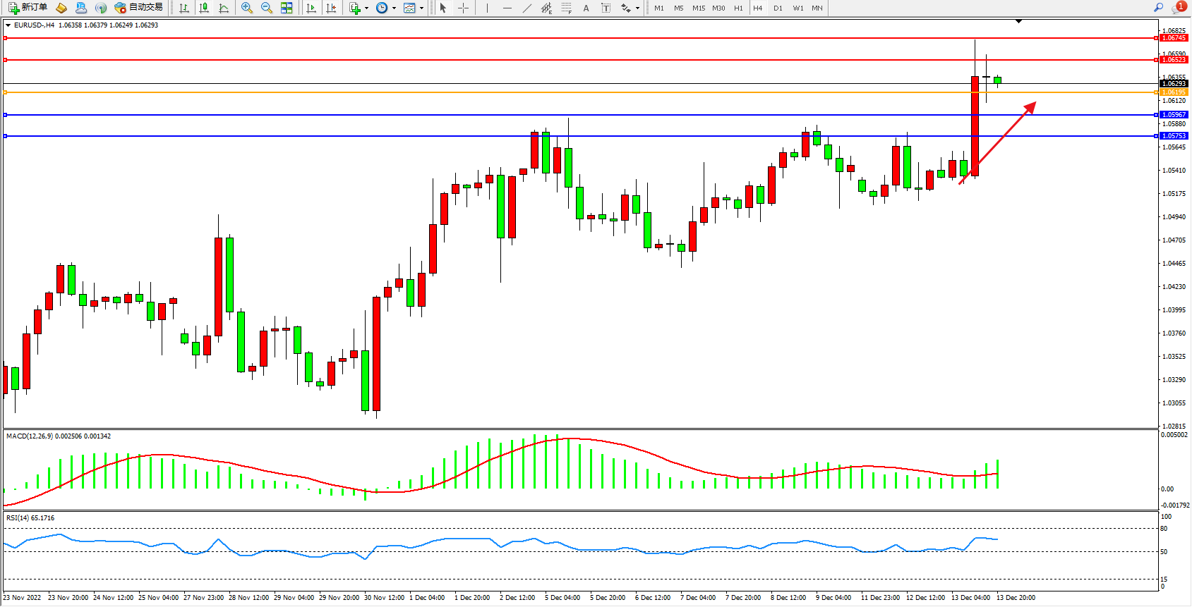Open the indicators list dropdown arrow
Image resolution: width=1192 pixels, height=607 pixels.
tap(366, 8)
